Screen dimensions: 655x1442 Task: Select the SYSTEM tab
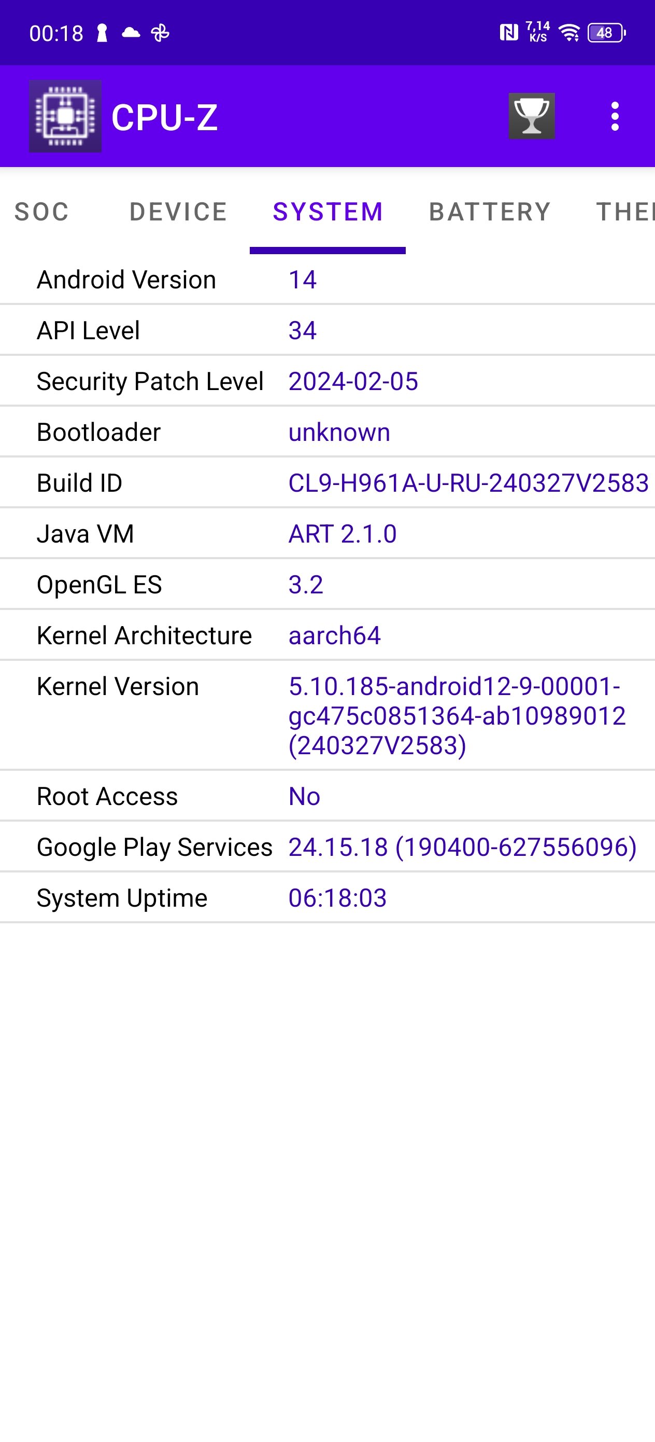pos(328,212)
